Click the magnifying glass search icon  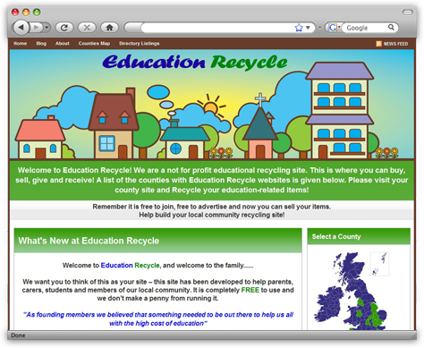391,28
